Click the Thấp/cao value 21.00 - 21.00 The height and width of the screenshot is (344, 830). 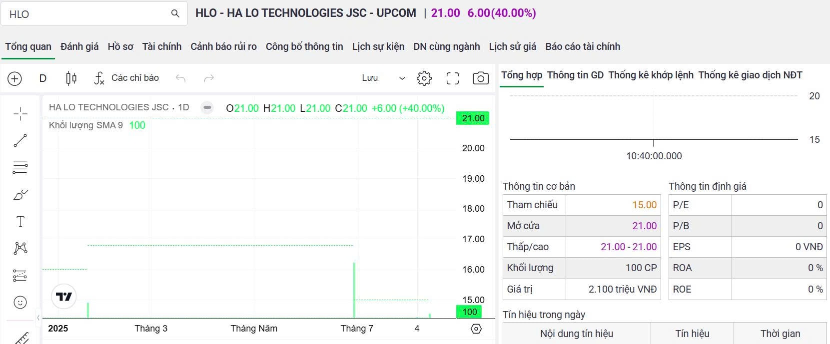click(629, 247)
